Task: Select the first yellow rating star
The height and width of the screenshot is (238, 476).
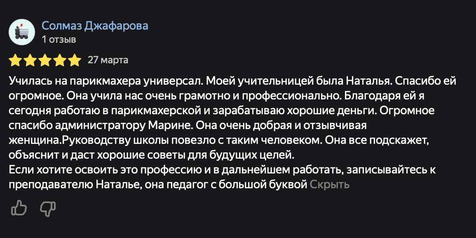Action: coord(15,60)
